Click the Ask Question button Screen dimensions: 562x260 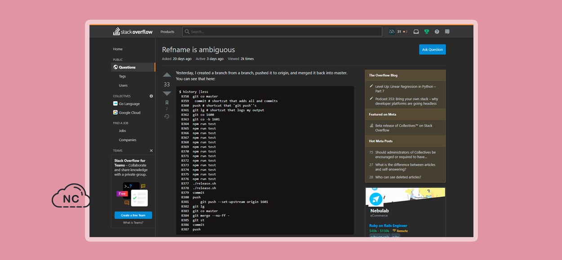click(432, 49)
